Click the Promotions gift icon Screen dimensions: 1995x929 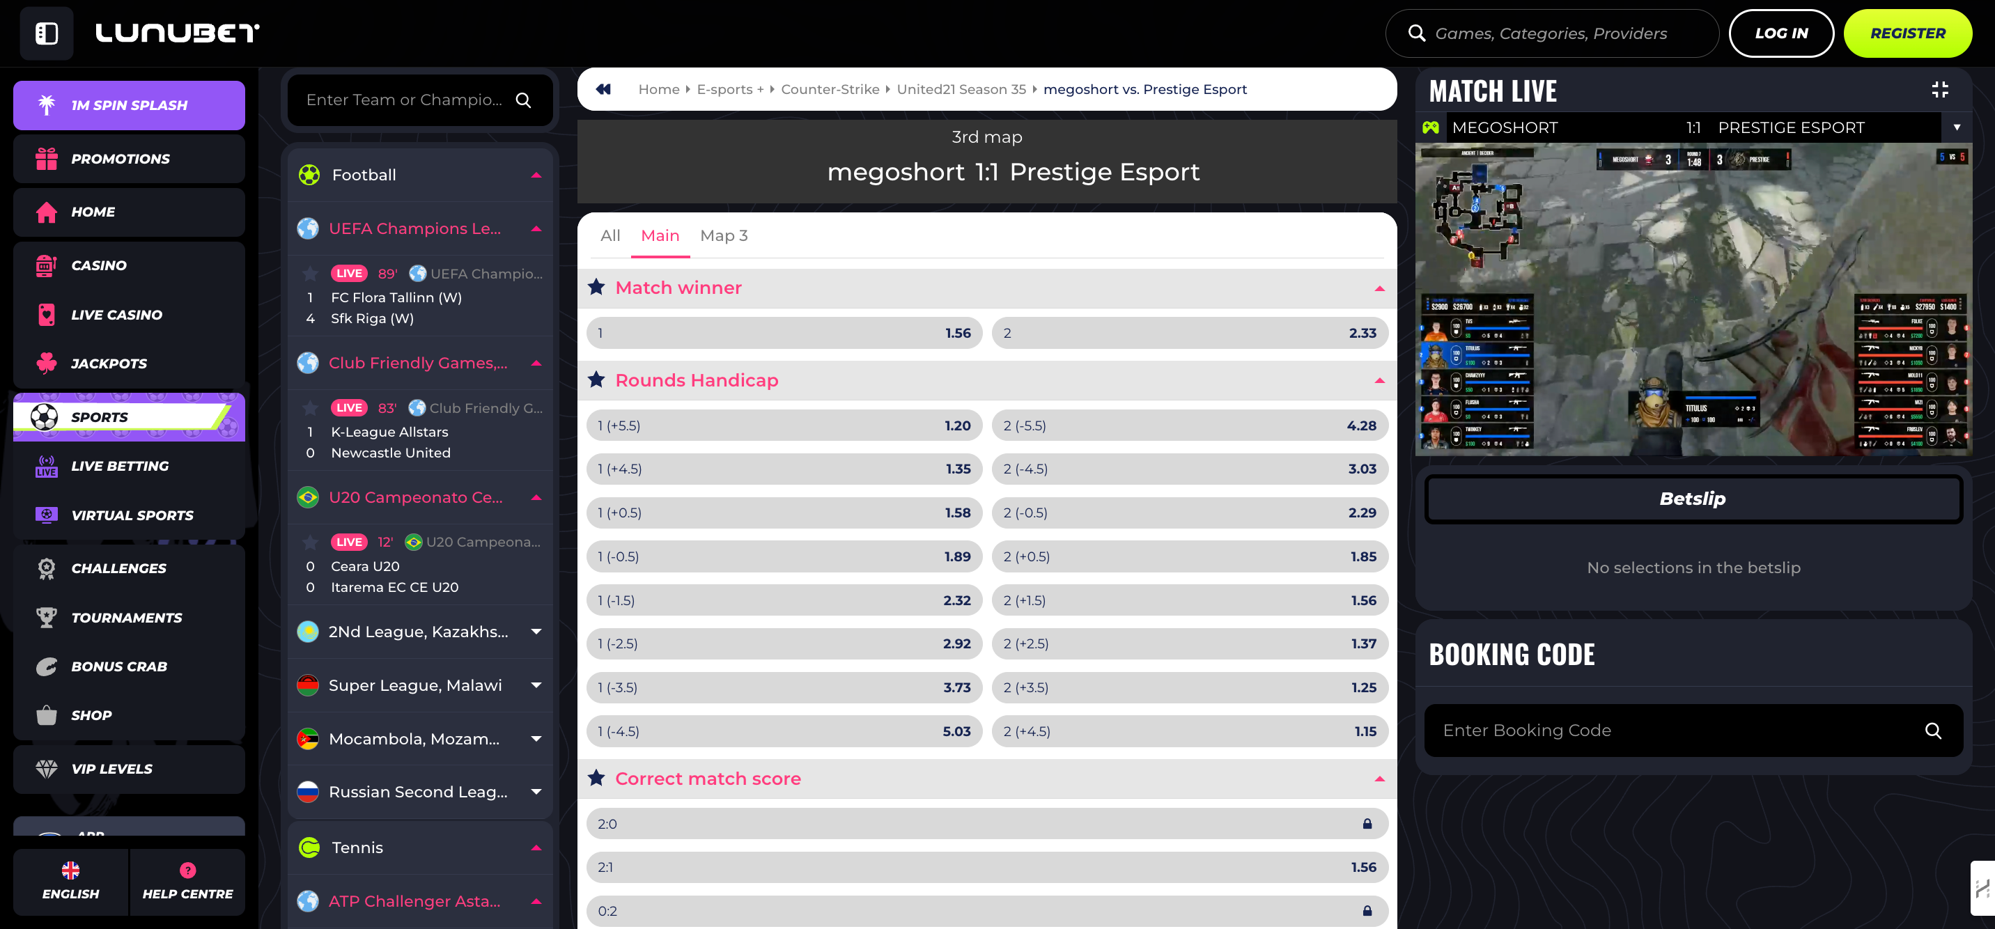47,159
